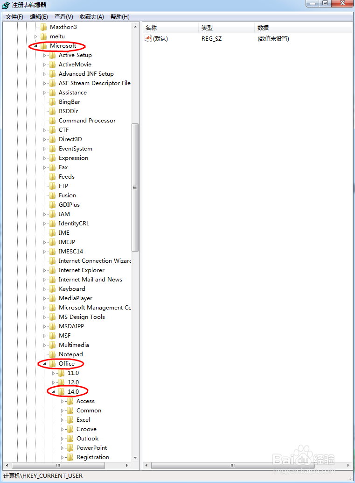This screenshot has height=483, width=355.
Task: Click the IME folder icon
Action: 53,233
